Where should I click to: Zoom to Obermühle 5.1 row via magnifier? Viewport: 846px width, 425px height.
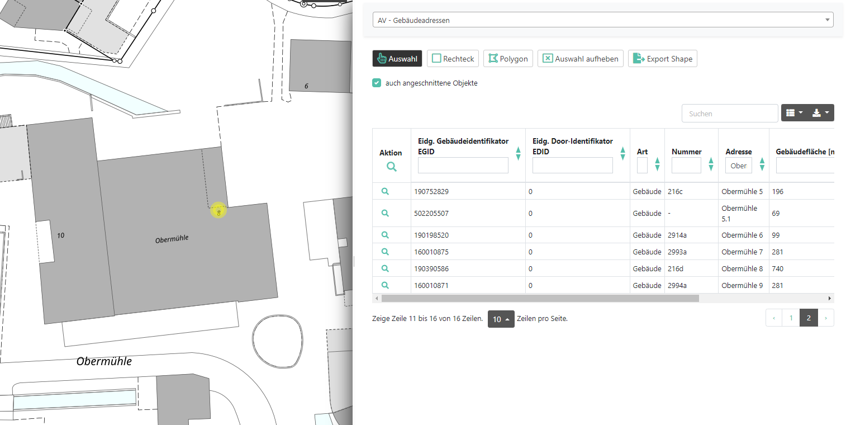385,213
